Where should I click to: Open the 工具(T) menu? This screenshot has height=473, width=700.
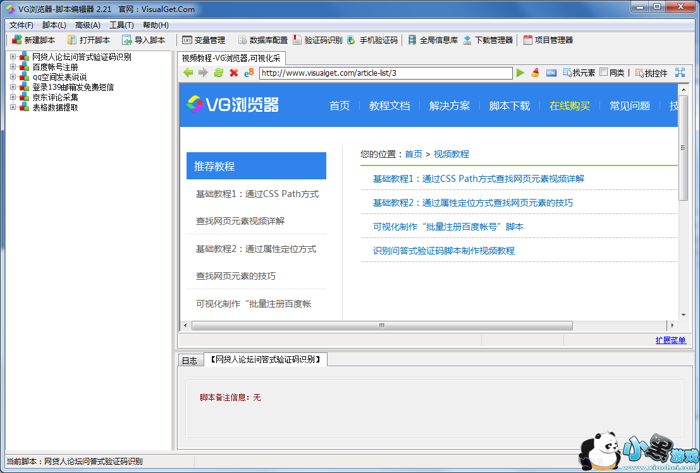[x=121, y=25]
